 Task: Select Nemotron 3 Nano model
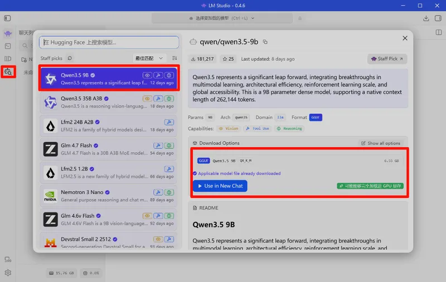(108, 196)
